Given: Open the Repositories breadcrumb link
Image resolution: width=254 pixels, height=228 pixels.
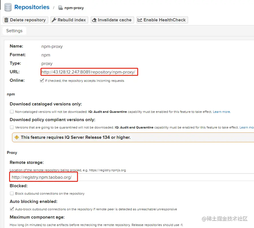Looking at the screenshot, I should tap(32, 7).
